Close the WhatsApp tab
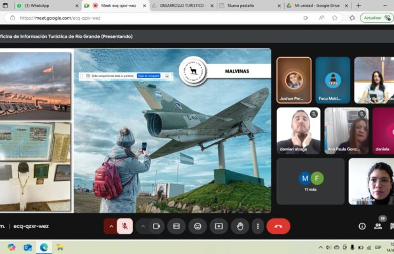The image size is (394, 254). point(77,6)
